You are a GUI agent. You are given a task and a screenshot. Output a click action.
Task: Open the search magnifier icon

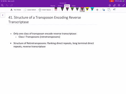click(2, 5)
